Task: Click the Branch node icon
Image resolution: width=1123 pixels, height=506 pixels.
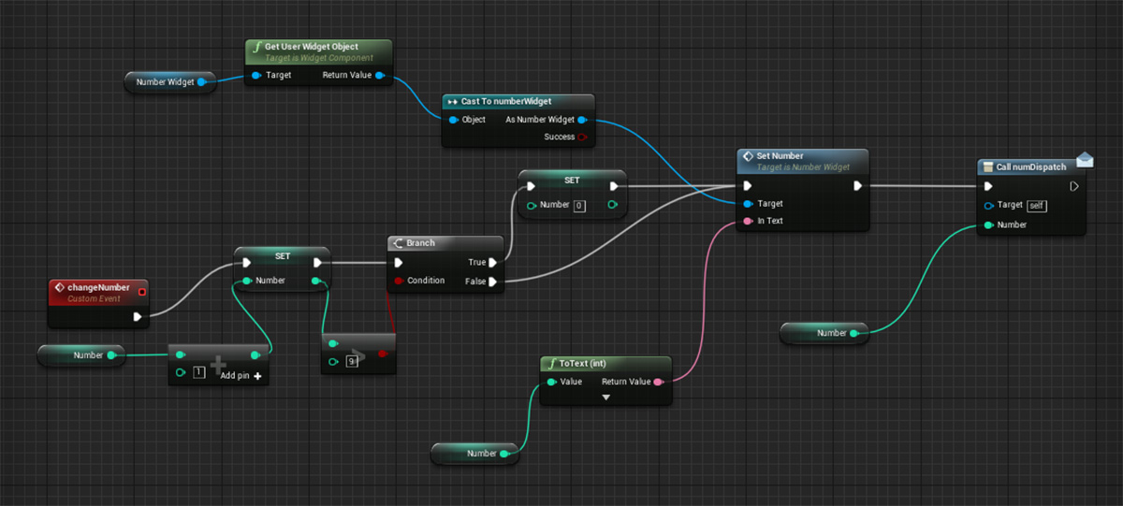Action: [398, 243]
